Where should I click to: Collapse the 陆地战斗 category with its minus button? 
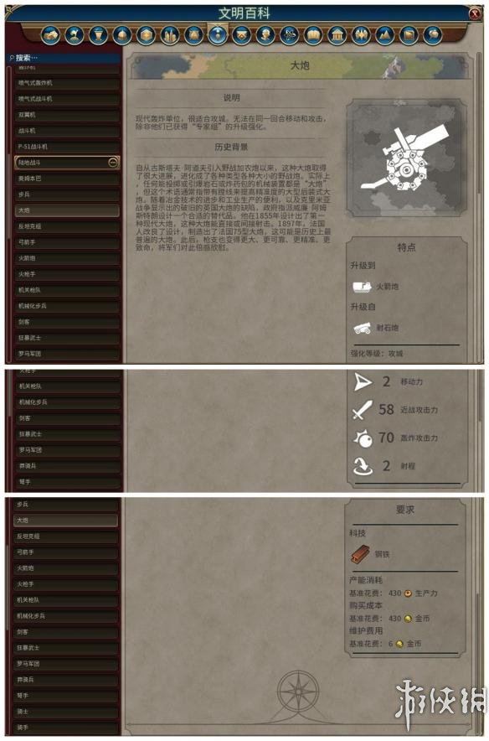click(113, 163)
